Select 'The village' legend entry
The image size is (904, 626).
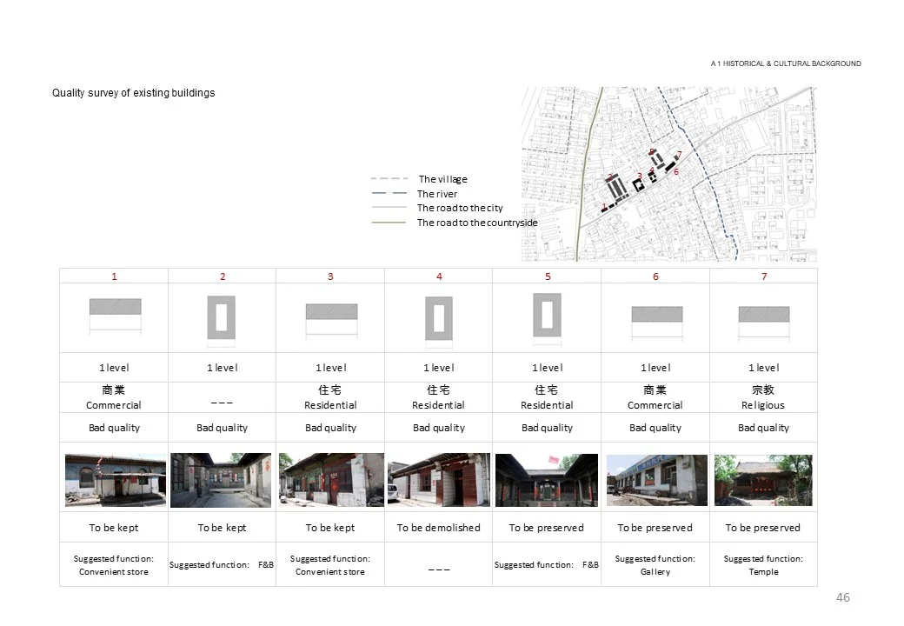coord(442,179)
